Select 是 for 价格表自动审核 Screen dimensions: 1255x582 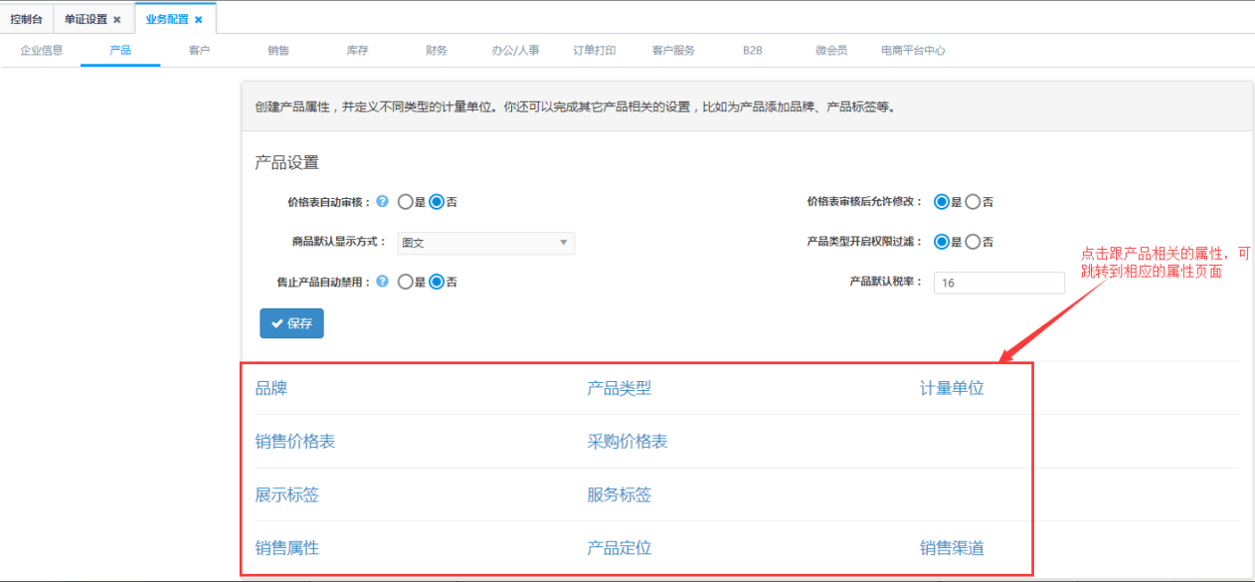(x=405, y=202)
